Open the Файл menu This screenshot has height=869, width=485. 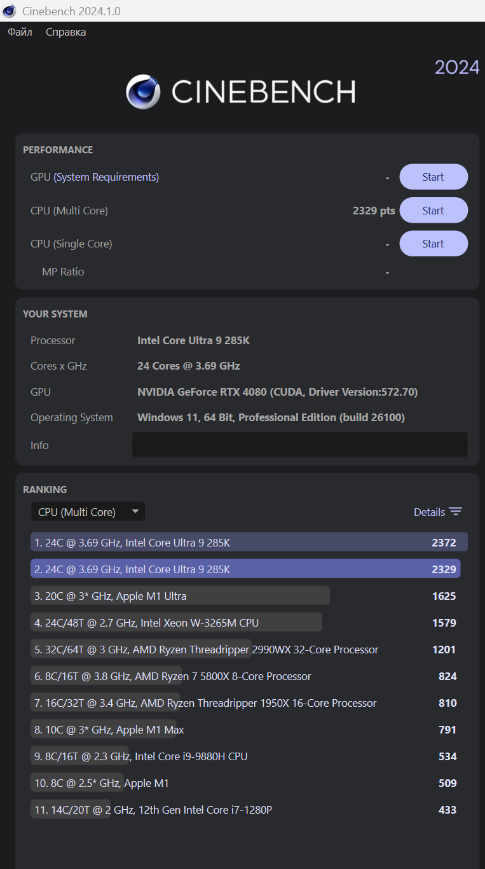point(20,32)
